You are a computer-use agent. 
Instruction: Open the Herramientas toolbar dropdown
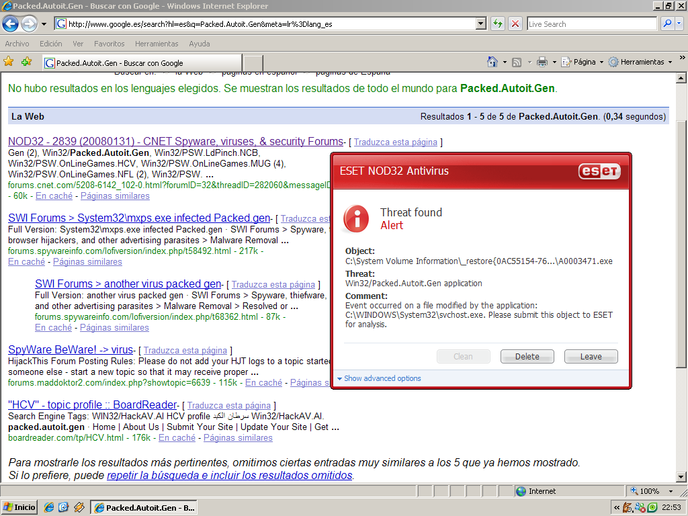pyautogui.click(x=640, y=62)
